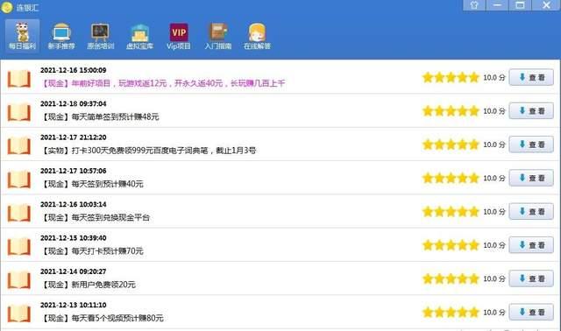Select the 入门指南 book icon
This screenshot has width=561, height=331.
click(218, 36)
